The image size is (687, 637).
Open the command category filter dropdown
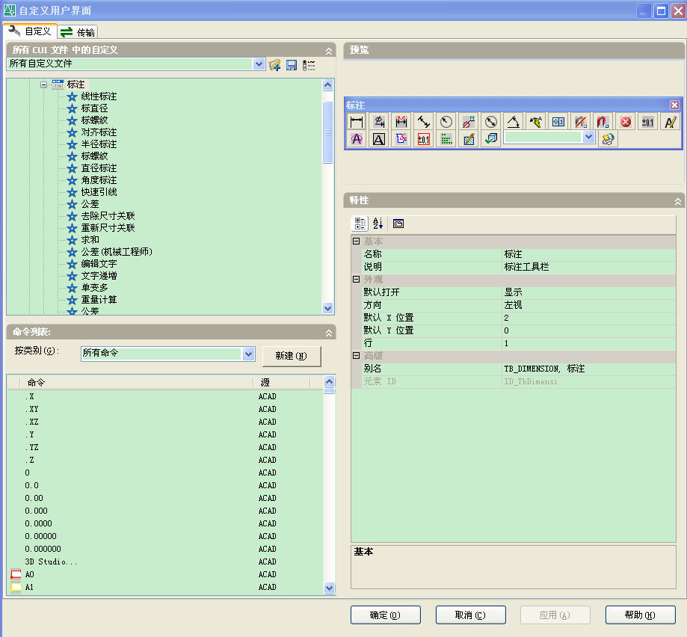tap(248, 354)
